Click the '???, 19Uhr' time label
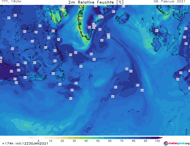190x146 pixels. pos(12,2)
